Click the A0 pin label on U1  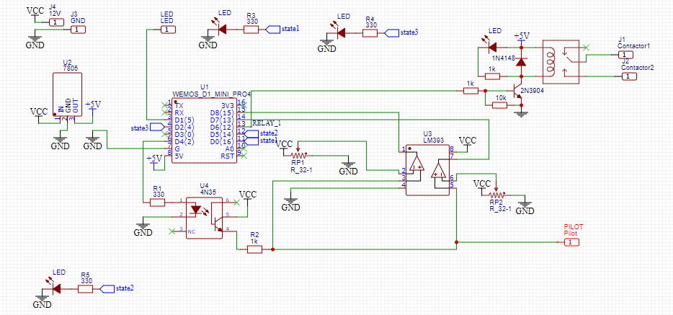(x=230, y=149)
